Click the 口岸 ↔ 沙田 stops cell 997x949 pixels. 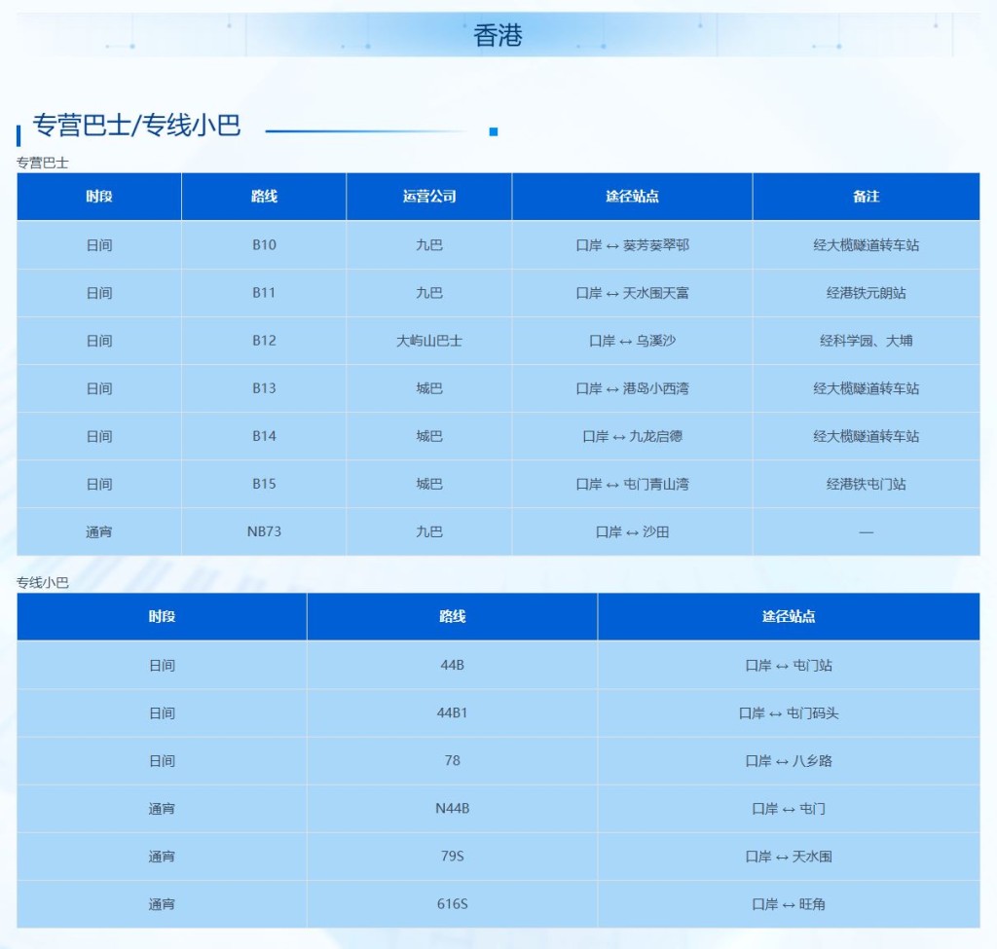coord(632,531)
